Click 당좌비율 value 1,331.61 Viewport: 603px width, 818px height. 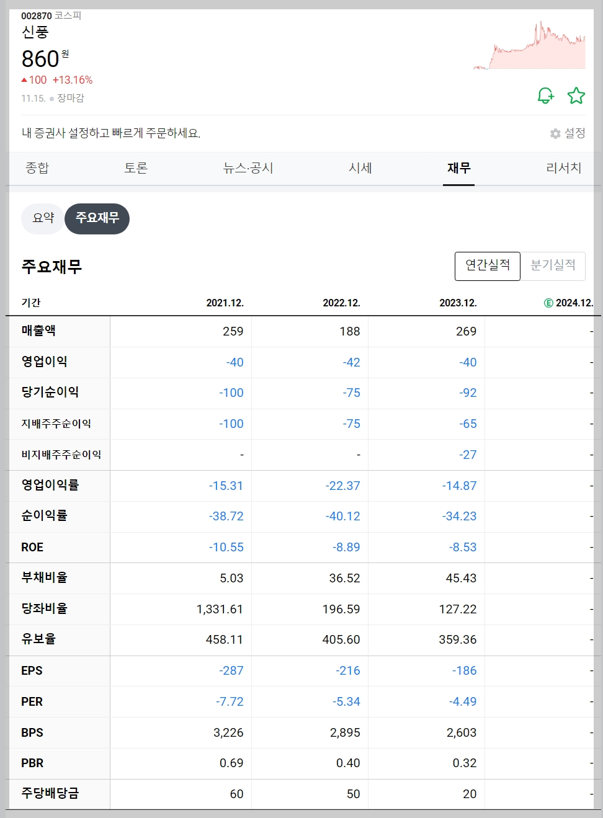[x=220, y=609]
